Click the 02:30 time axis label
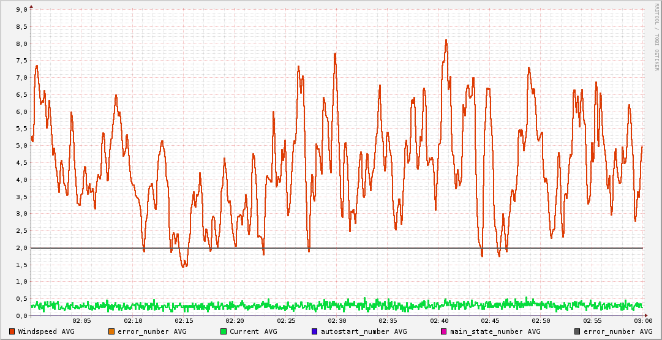The image size is (662, 340). pos(337,321)
